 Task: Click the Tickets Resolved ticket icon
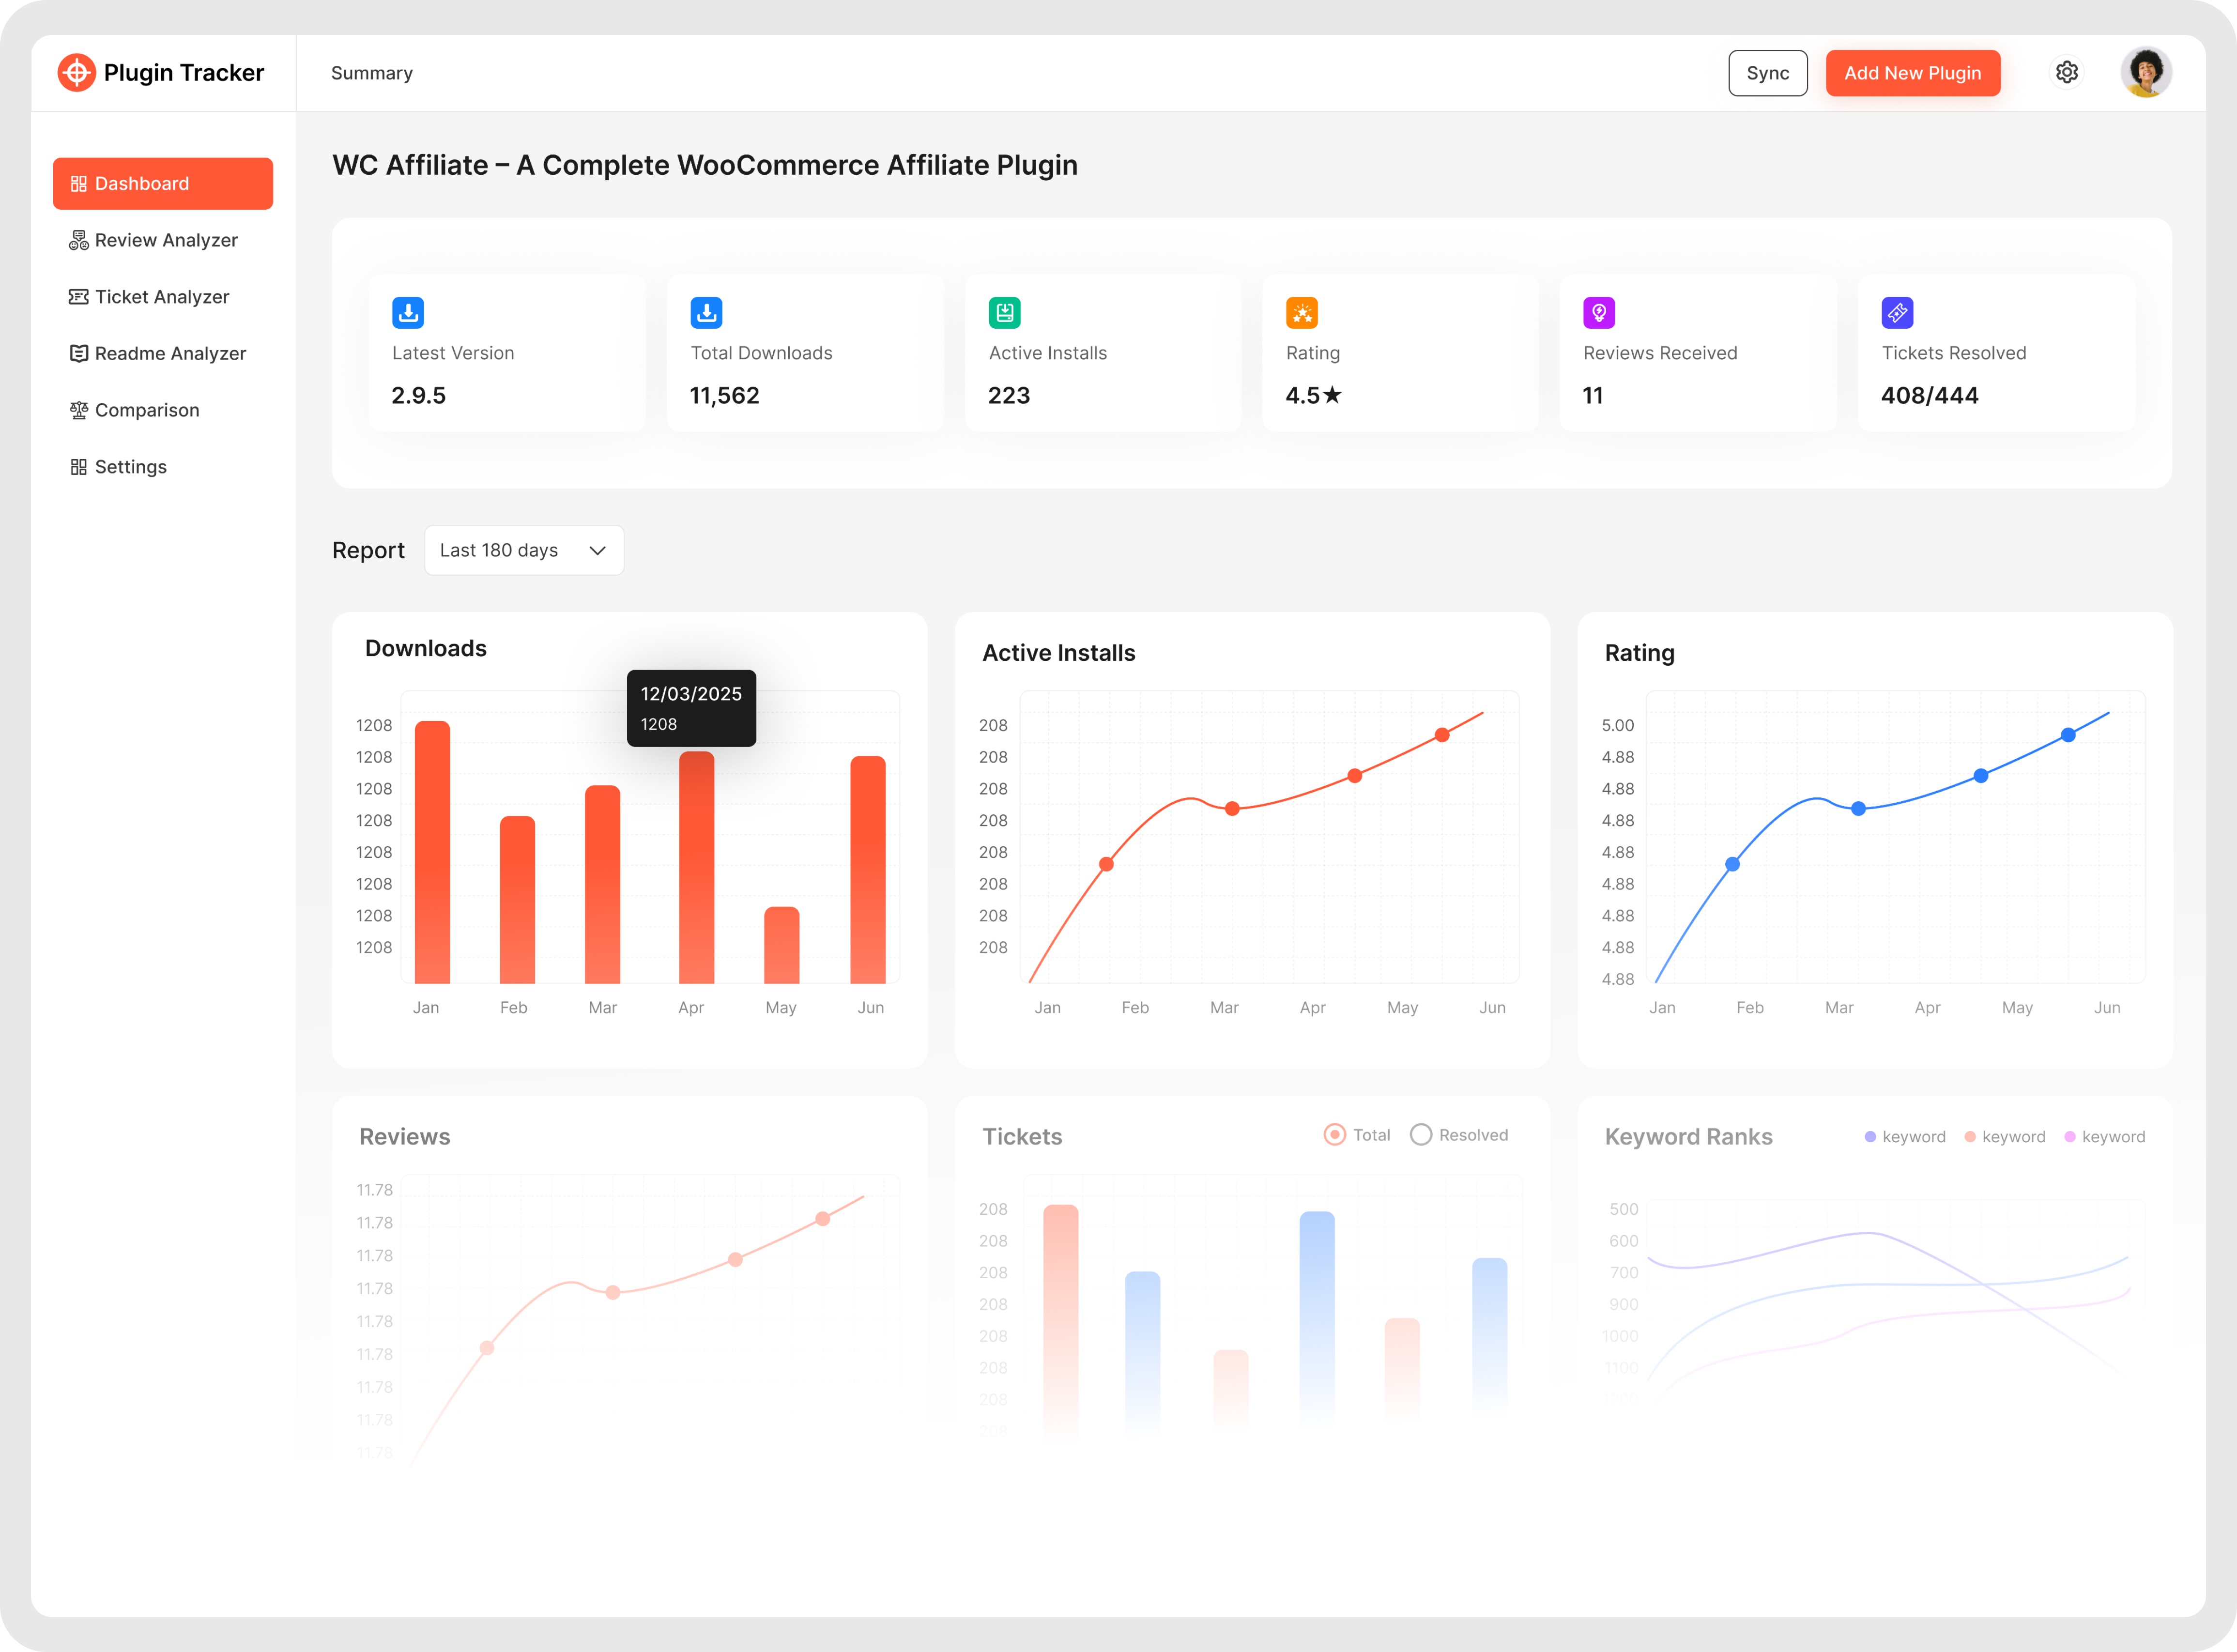click(x=1896, y=313)
